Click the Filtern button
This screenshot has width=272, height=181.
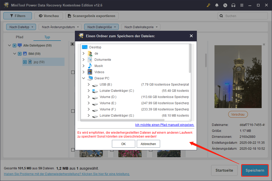tap(18, 16)
